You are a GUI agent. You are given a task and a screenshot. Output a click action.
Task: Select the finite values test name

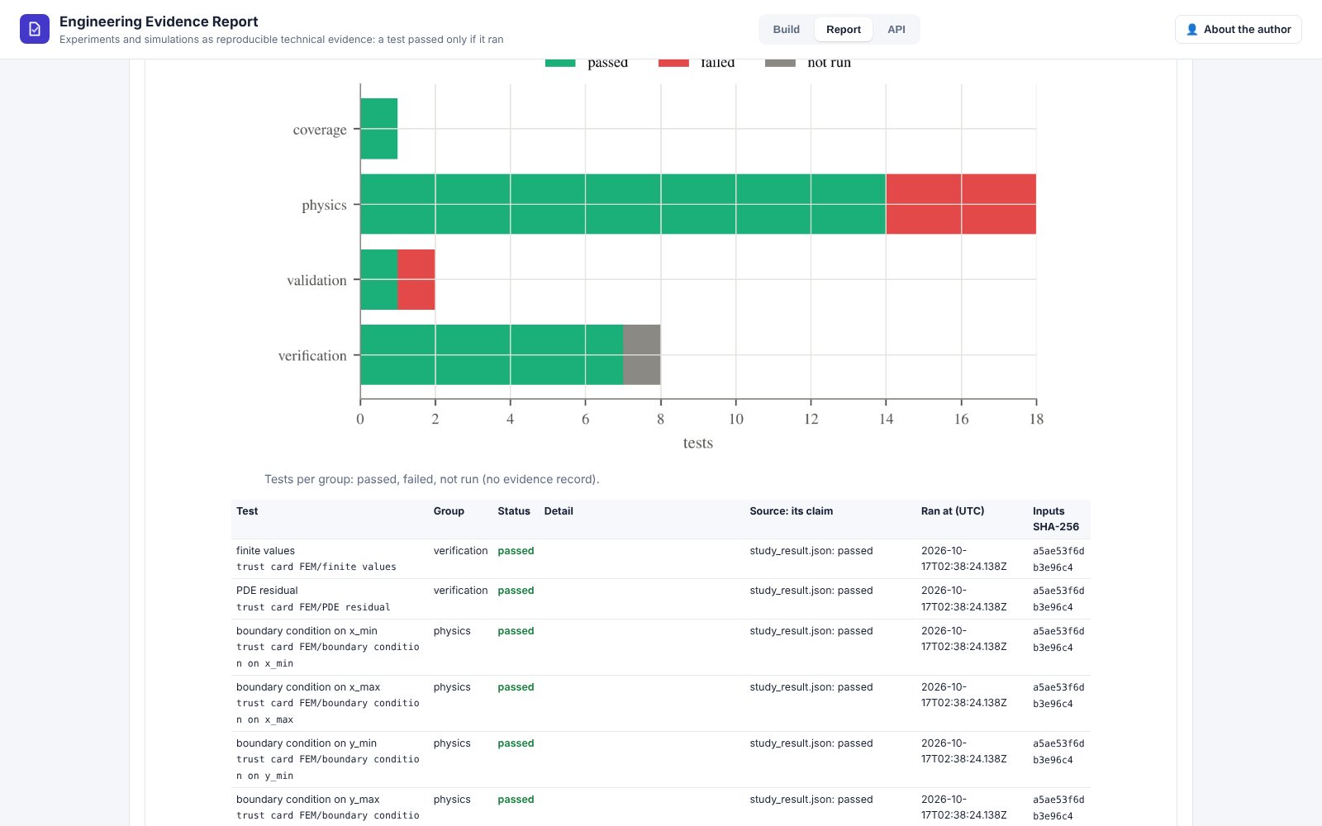point(265,551)
